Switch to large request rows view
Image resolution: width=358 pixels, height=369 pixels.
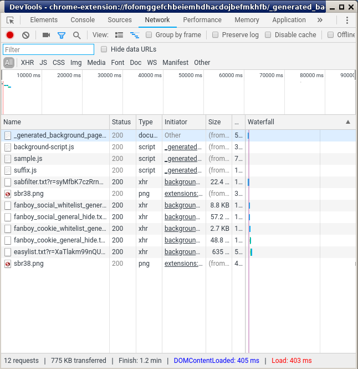click(x=119, y=35)
